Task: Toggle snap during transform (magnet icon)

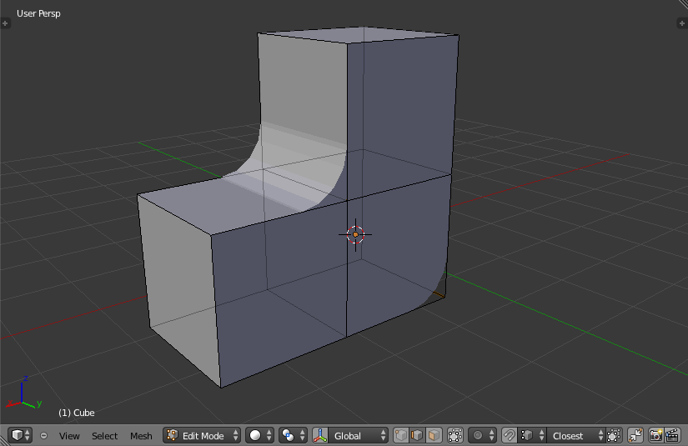Action: click(509, 435)
